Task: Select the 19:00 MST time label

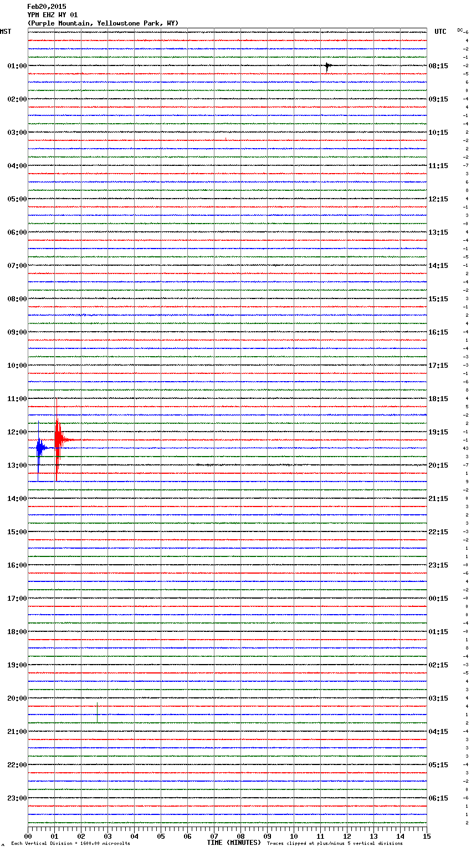Action: [17, 665]
